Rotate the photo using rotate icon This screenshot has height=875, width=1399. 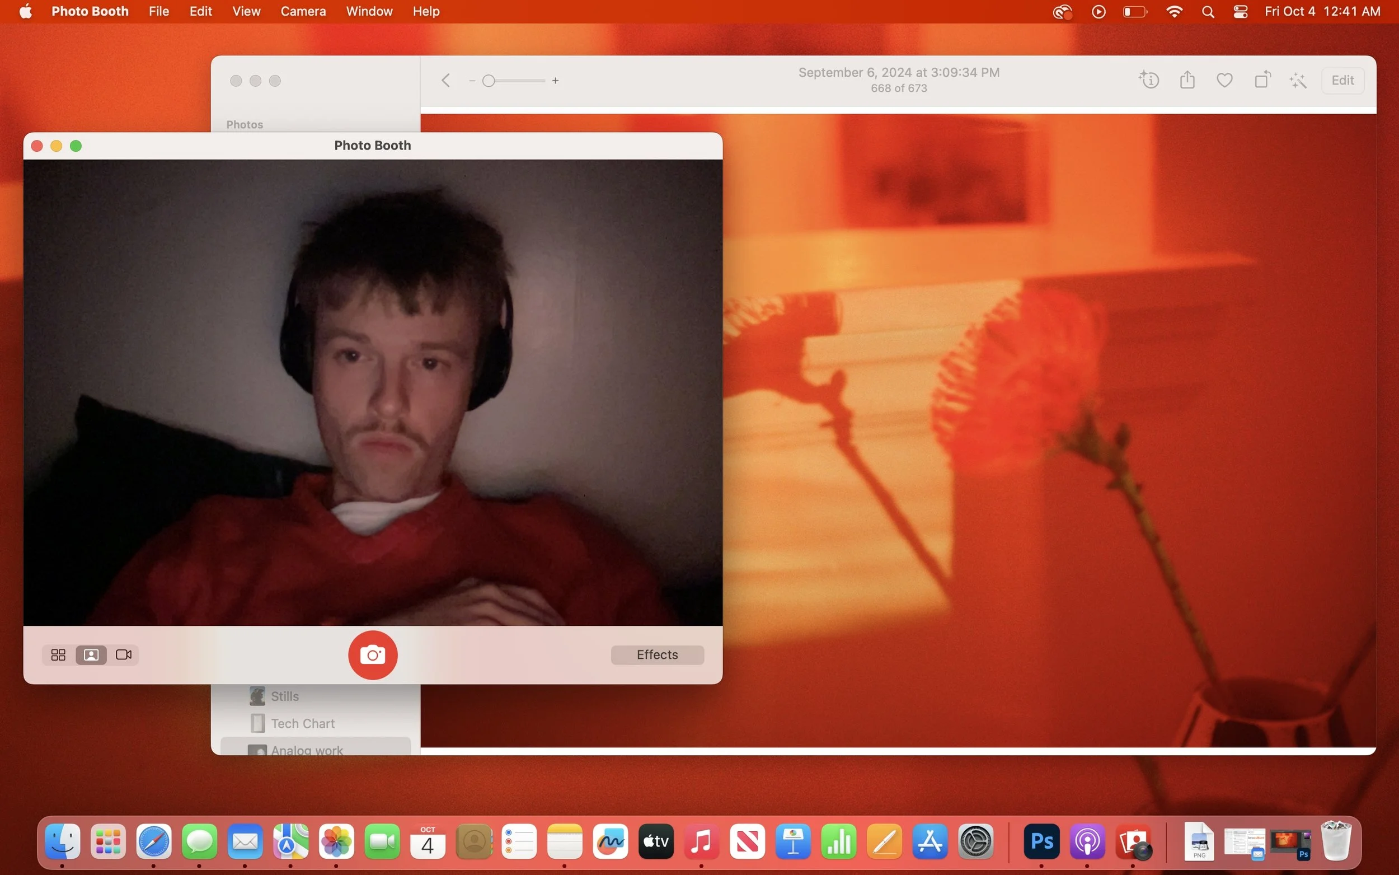pyautogui.click(x=1262, y=80)
